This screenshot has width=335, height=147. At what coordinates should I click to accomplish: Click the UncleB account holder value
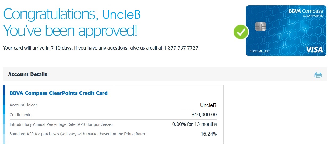[208, 105]
